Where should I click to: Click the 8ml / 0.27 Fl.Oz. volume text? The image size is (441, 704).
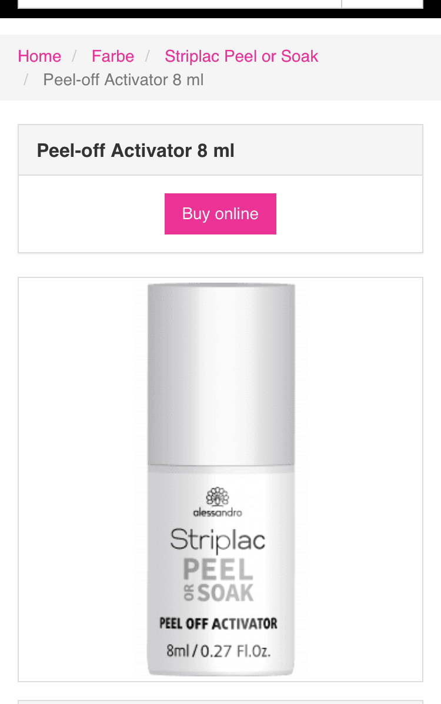[x=219, y=651]
